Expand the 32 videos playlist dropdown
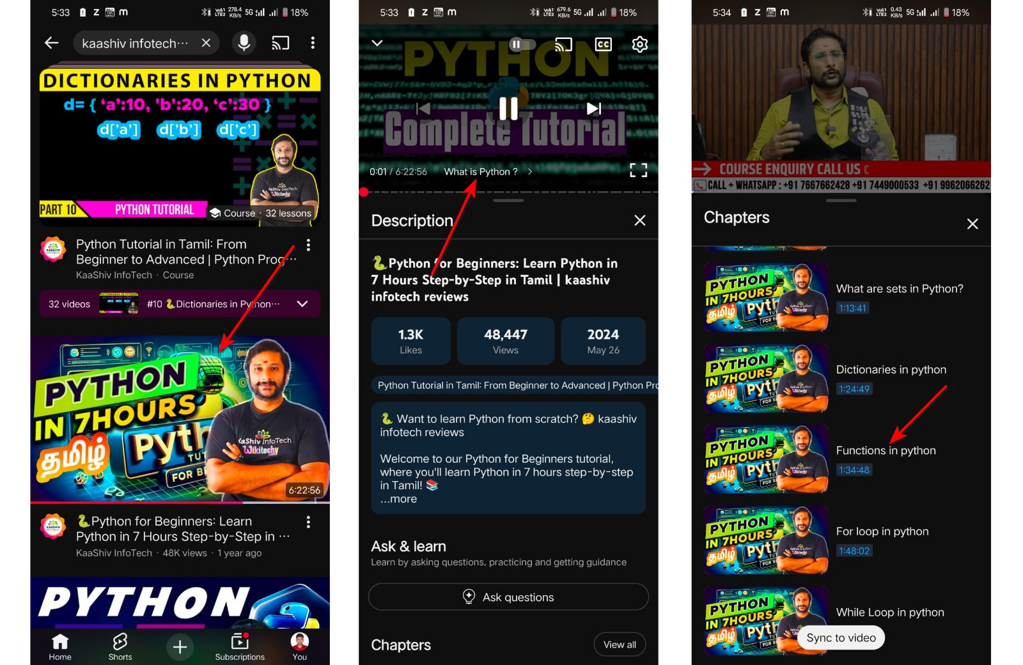Viewport: 1023px width, 665px height. (x=302, y=304)
